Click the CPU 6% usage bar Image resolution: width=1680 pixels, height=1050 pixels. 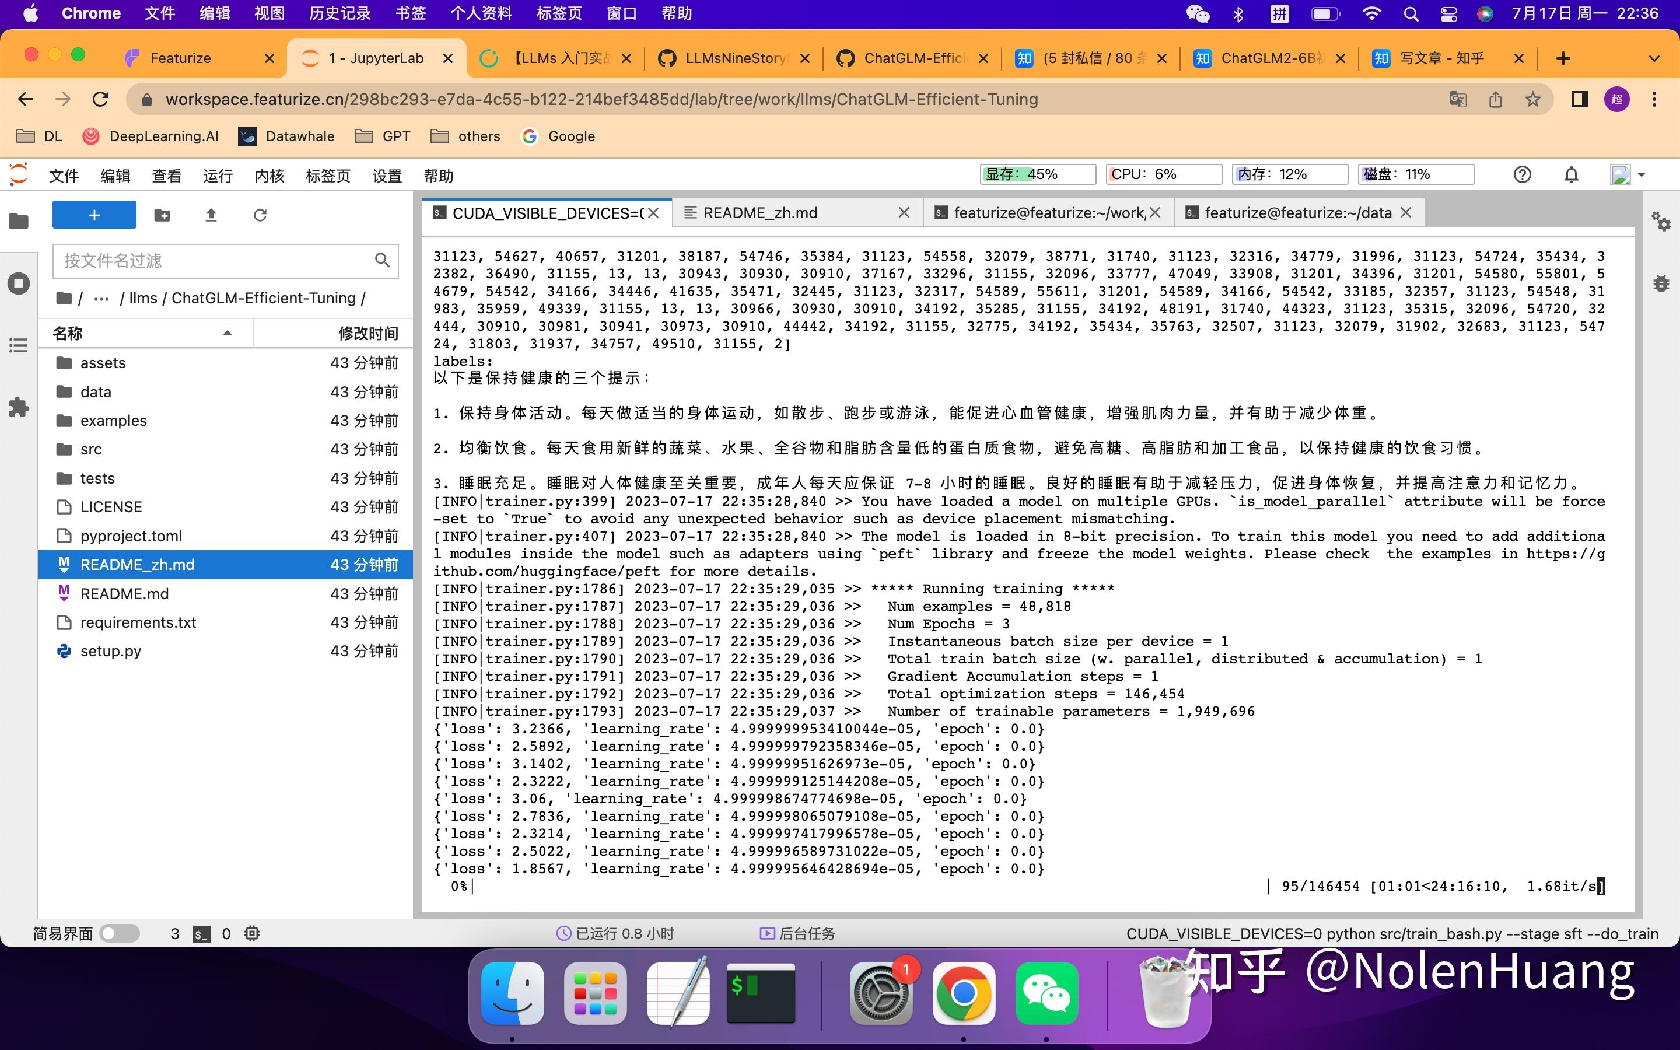click(x=1164, y=174)
